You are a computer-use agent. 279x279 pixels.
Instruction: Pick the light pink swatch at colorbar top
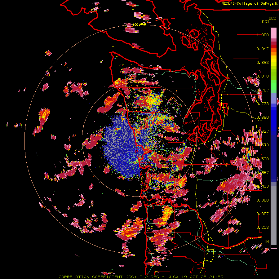pyautogui.click(x=274, y=33)
